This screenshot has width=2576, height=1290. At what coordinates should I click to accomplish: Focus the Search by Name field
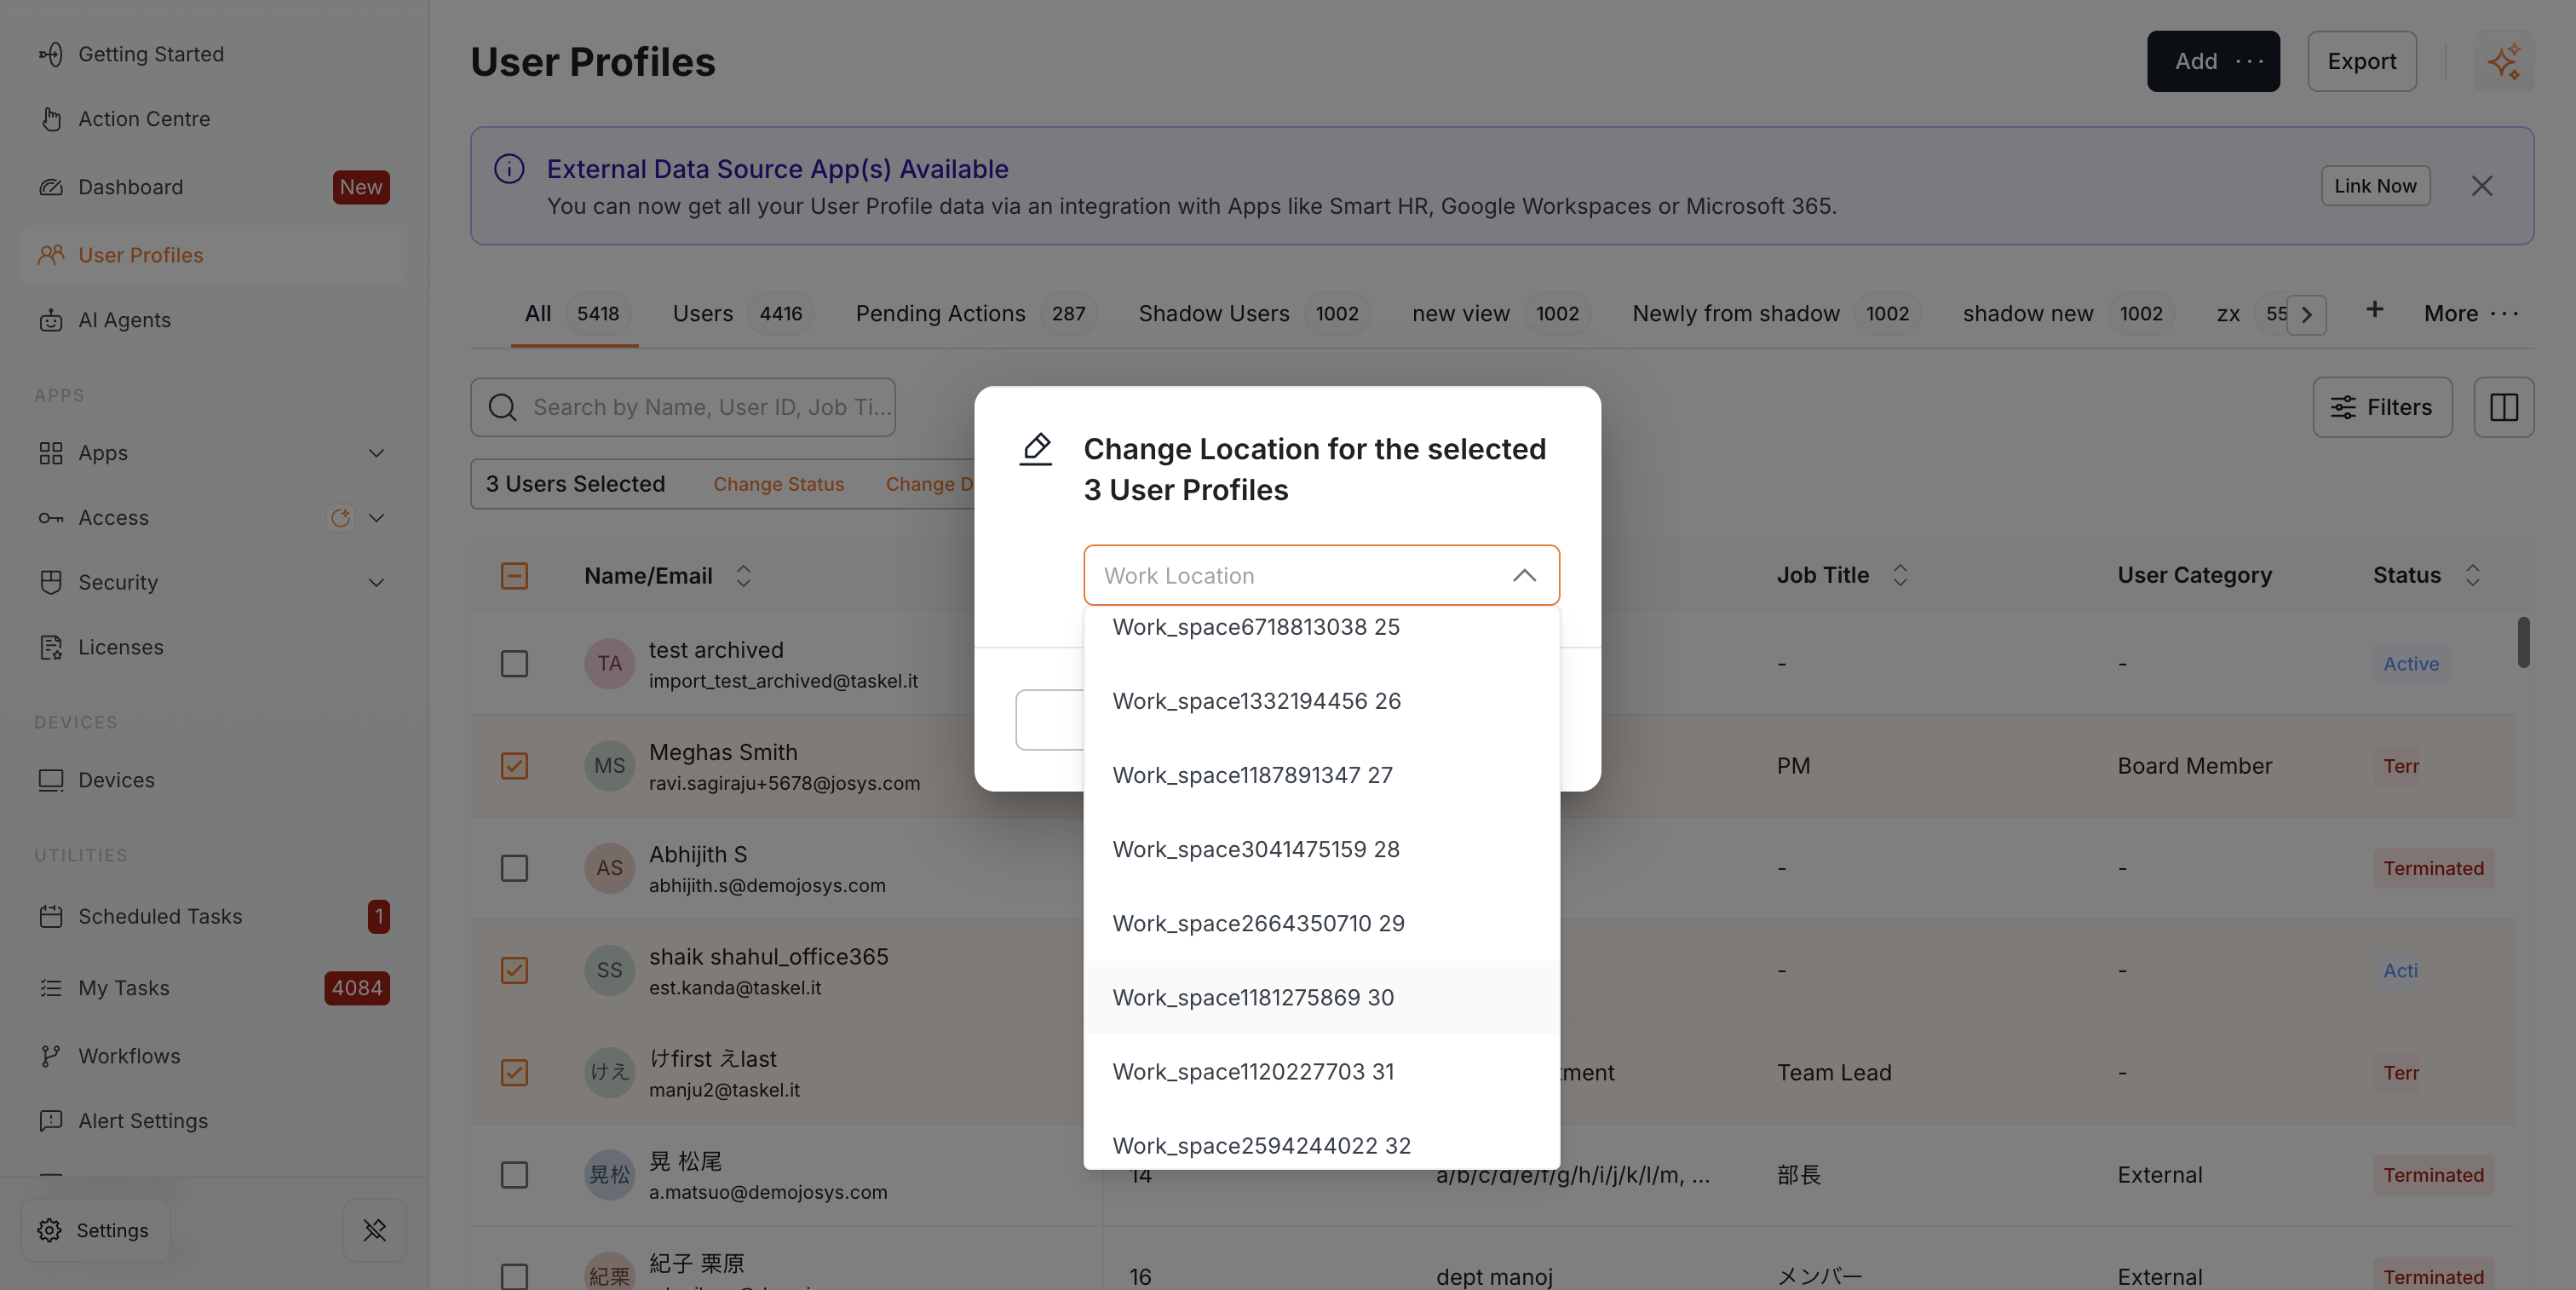pos(683,407)
